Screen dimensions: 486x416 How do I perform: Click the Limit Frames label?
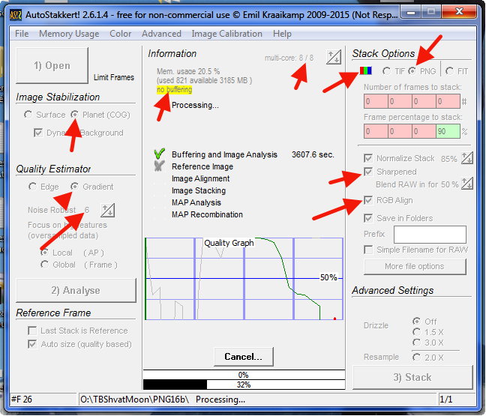tap(114, 77)
